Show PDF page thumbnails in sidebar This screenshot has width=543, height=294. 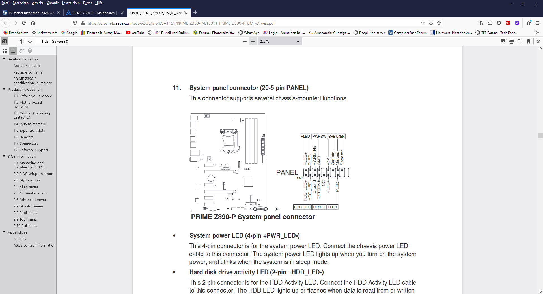(x=5, y=51)
